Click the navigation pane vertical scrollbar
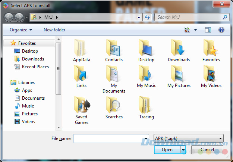The image size is (233, 162). [x=58, y=67]
